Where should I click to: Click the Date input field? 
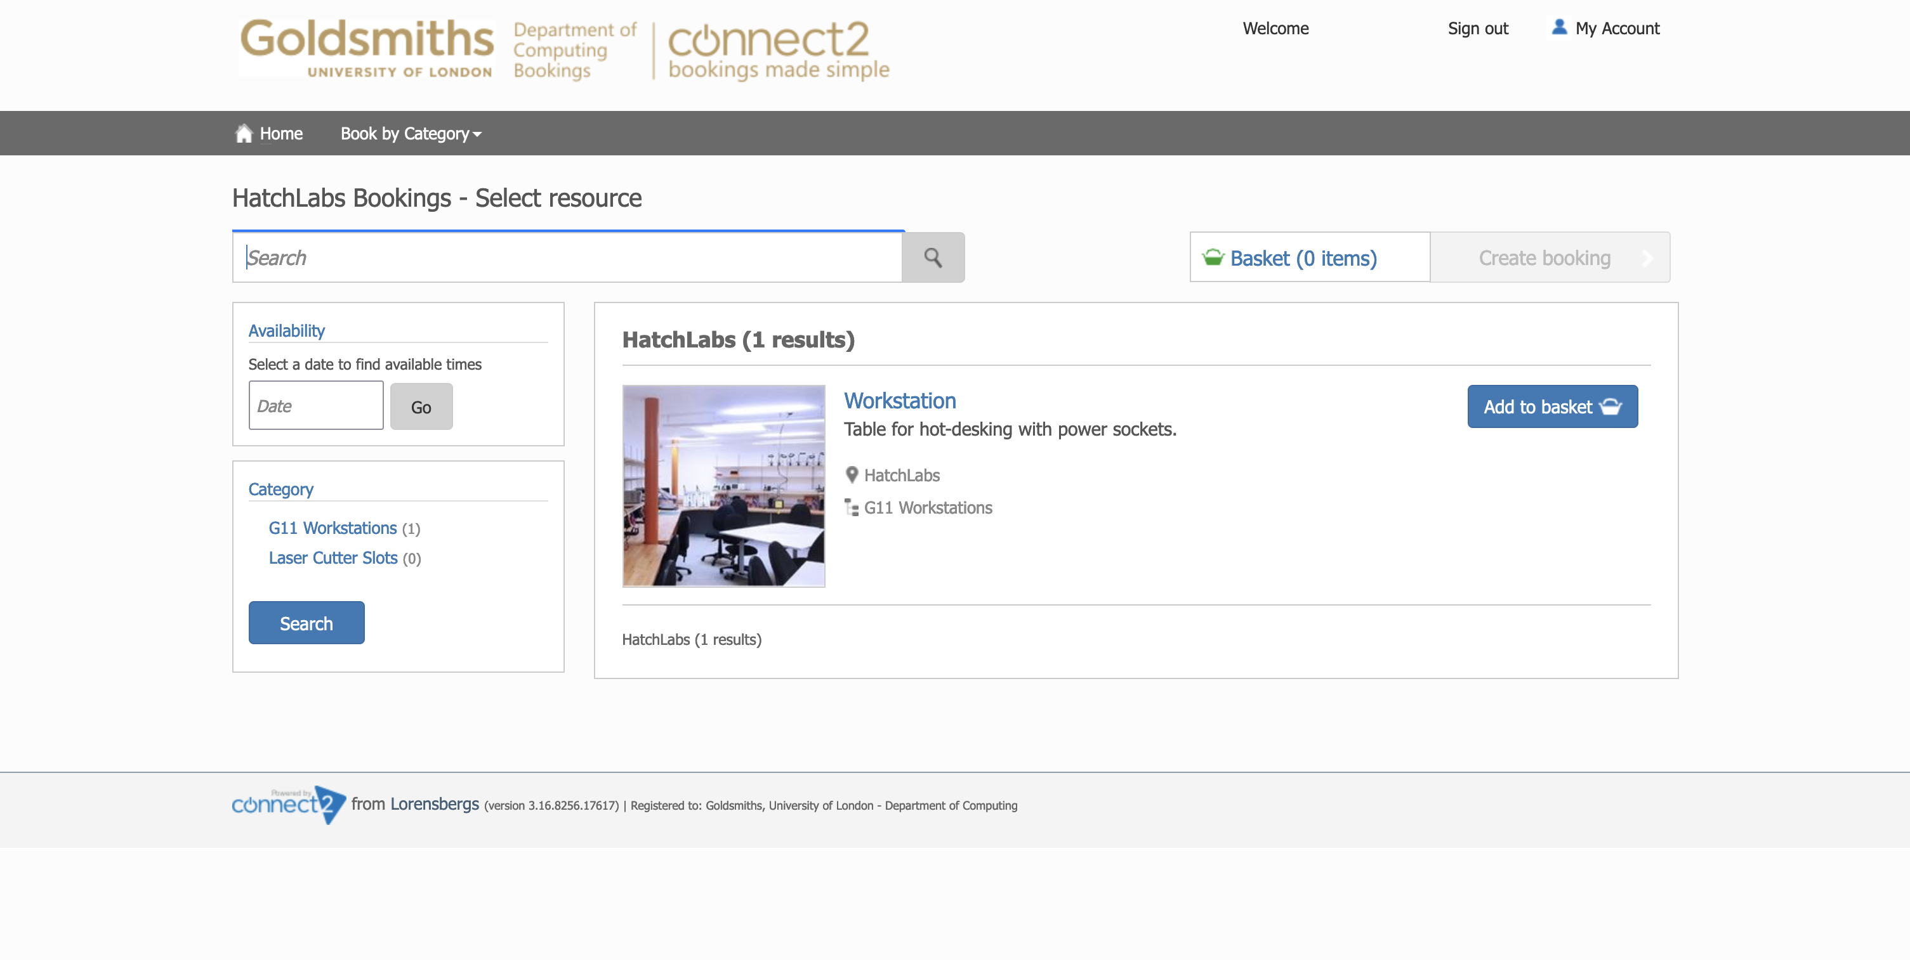[316, 406]
